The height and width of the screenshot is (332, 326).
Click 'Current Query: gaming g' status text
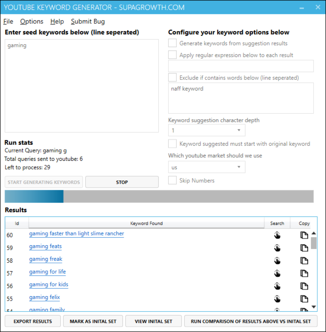[x=35, y=151]
